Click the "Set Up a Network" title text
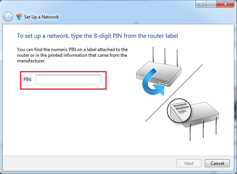This screenshot has height=174, width=237. tap(41, 17)
